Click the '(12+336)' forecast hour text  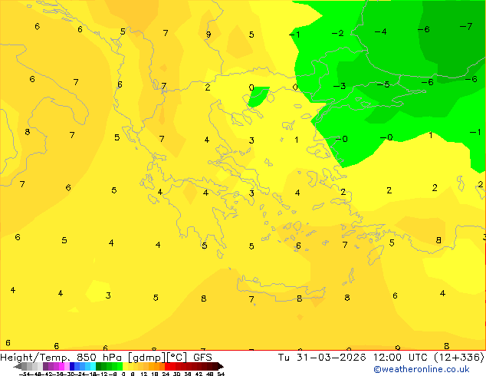tap(459, 358)
